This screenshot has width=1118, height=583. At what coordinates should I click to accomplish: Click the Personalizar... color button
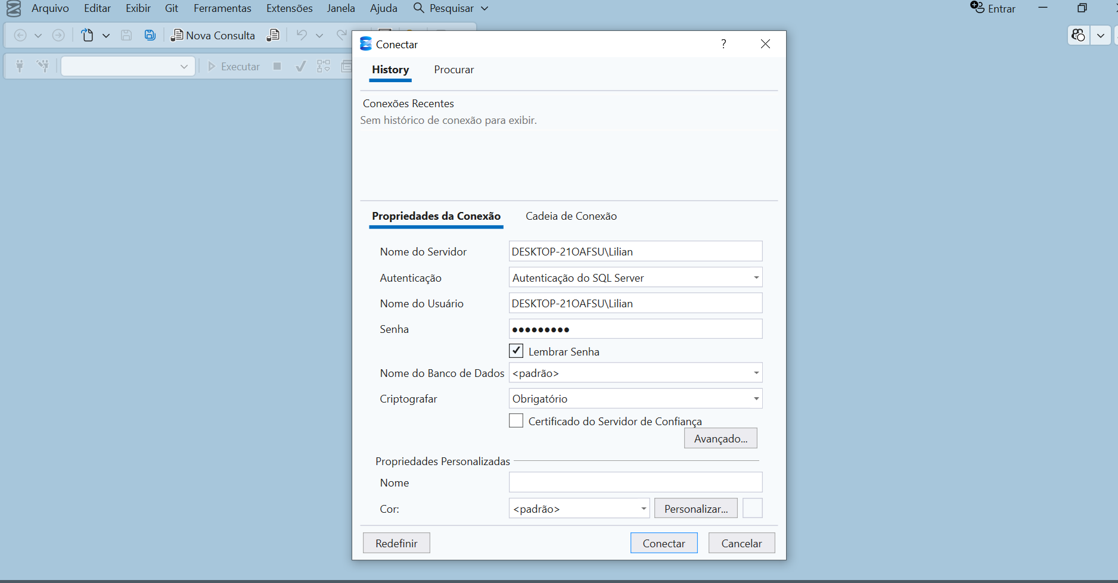pyautogui.click(x=696, y=509)
